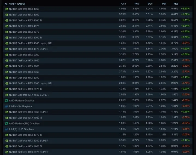Viewport: 196px width, 155px height.
Task: Select the FEB column header
Action: click(176, 4)
